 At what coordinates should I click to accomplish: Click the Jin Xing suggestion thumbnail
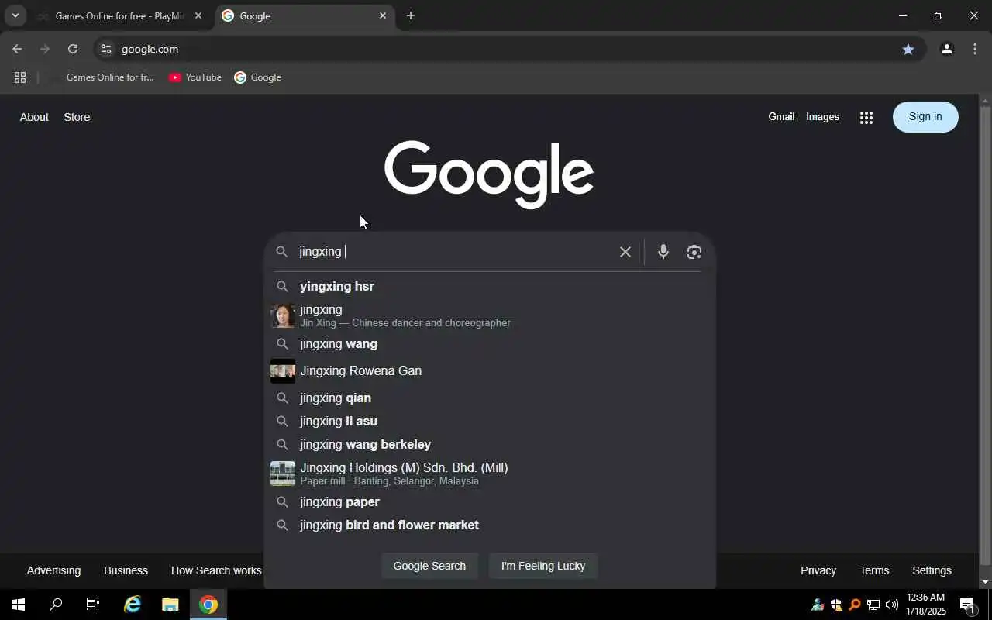click(283, 315)
